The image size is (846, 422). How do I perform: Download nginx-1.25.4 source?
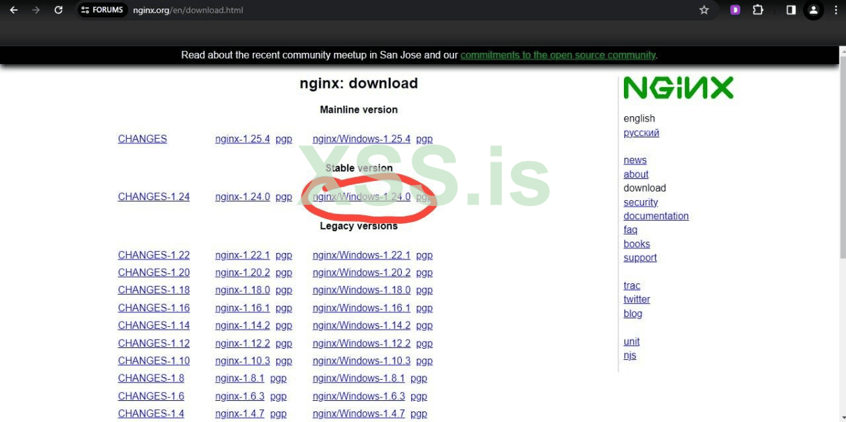[243, 139]
